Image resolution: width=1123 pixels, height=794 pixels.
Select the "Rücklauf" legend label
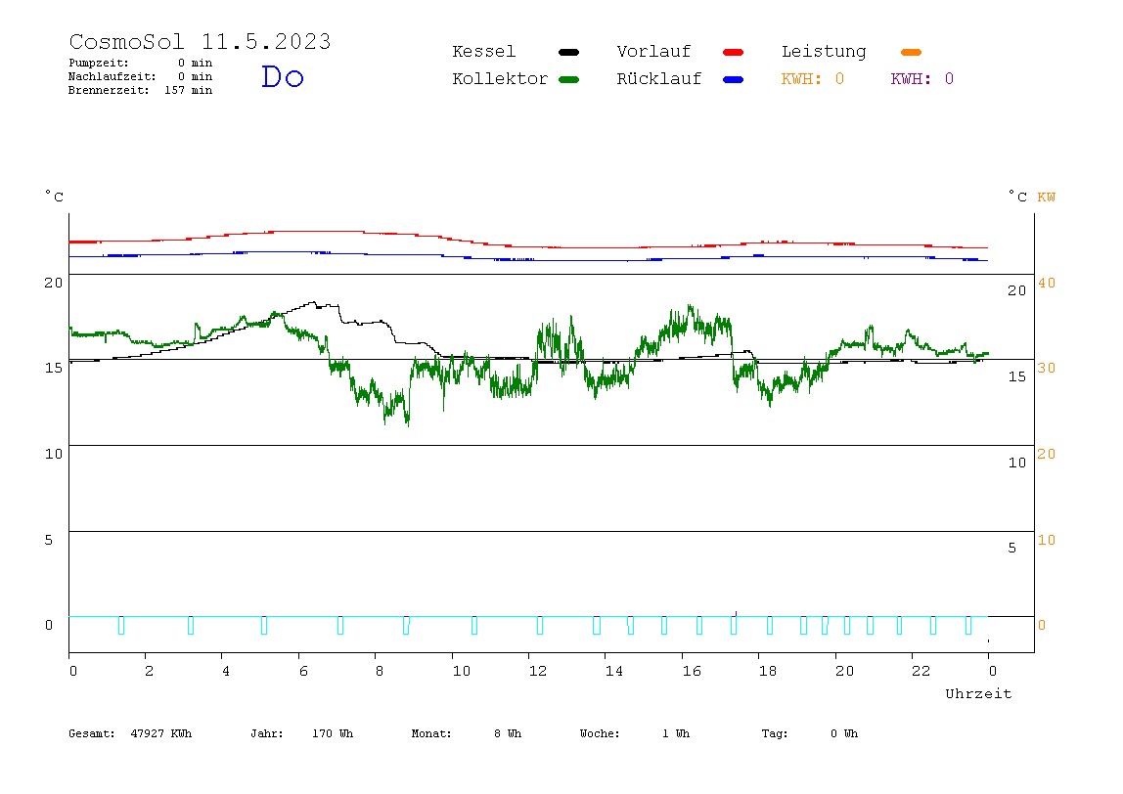pos(659,79)
